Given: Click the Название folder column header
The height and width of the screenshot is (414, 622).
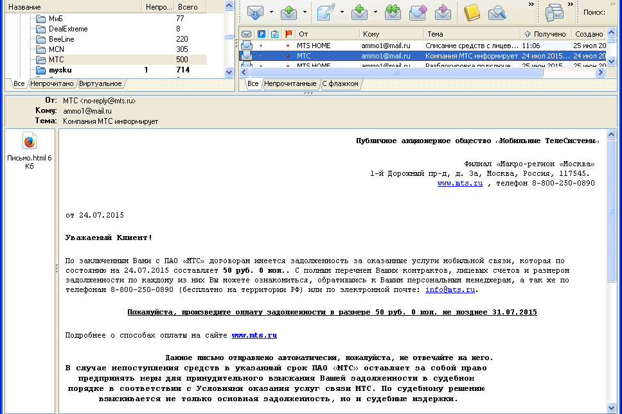Looking at the screenshot, I should (73, 7).
